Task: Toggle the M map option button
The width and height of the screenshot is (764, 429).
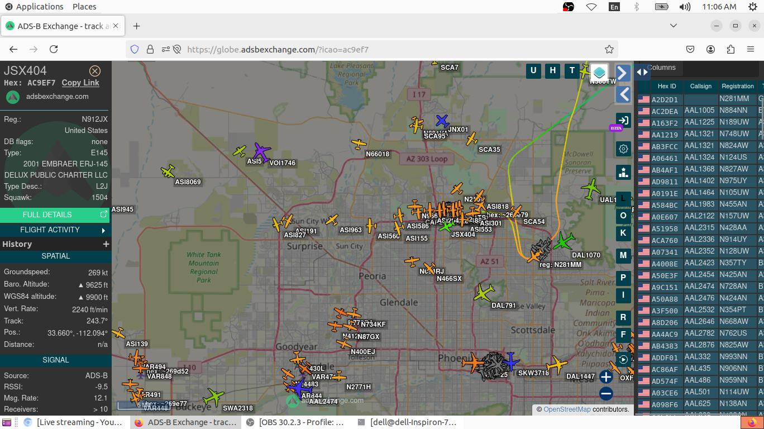Action: [623, 255]
